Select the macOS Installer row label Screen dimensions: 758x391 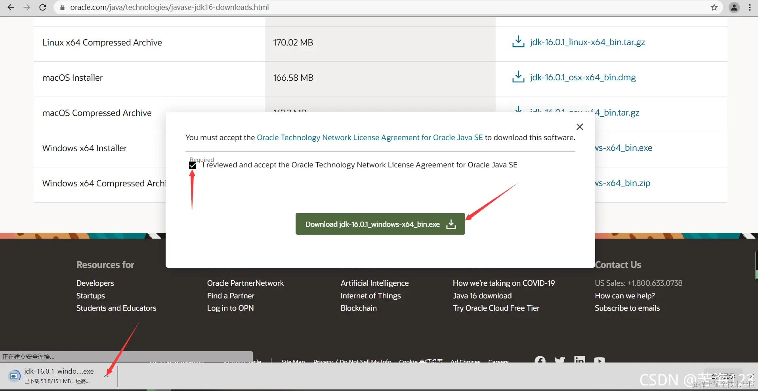tap(73, 78)
